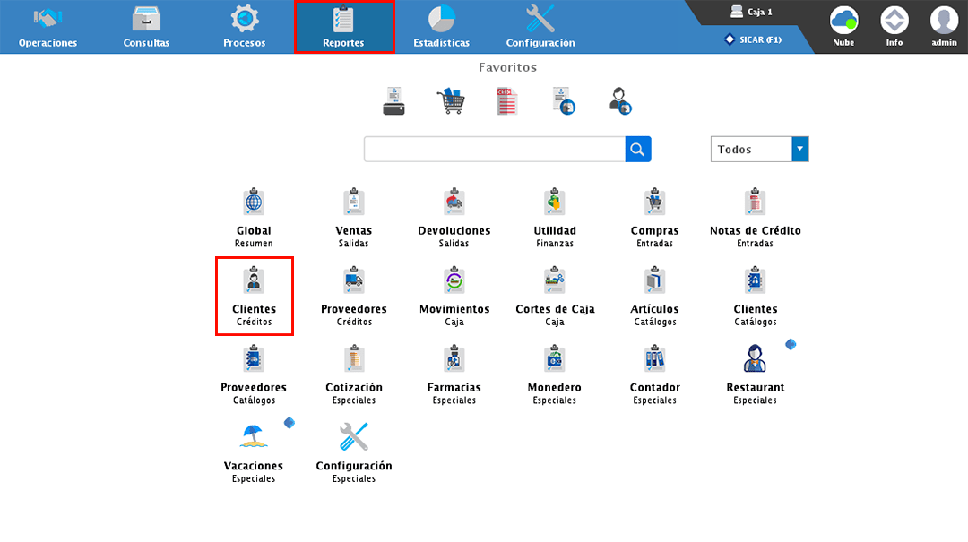Screen dimensions: 968x542
Task: Open the Configuración top menu
Action: pos(540,27)
